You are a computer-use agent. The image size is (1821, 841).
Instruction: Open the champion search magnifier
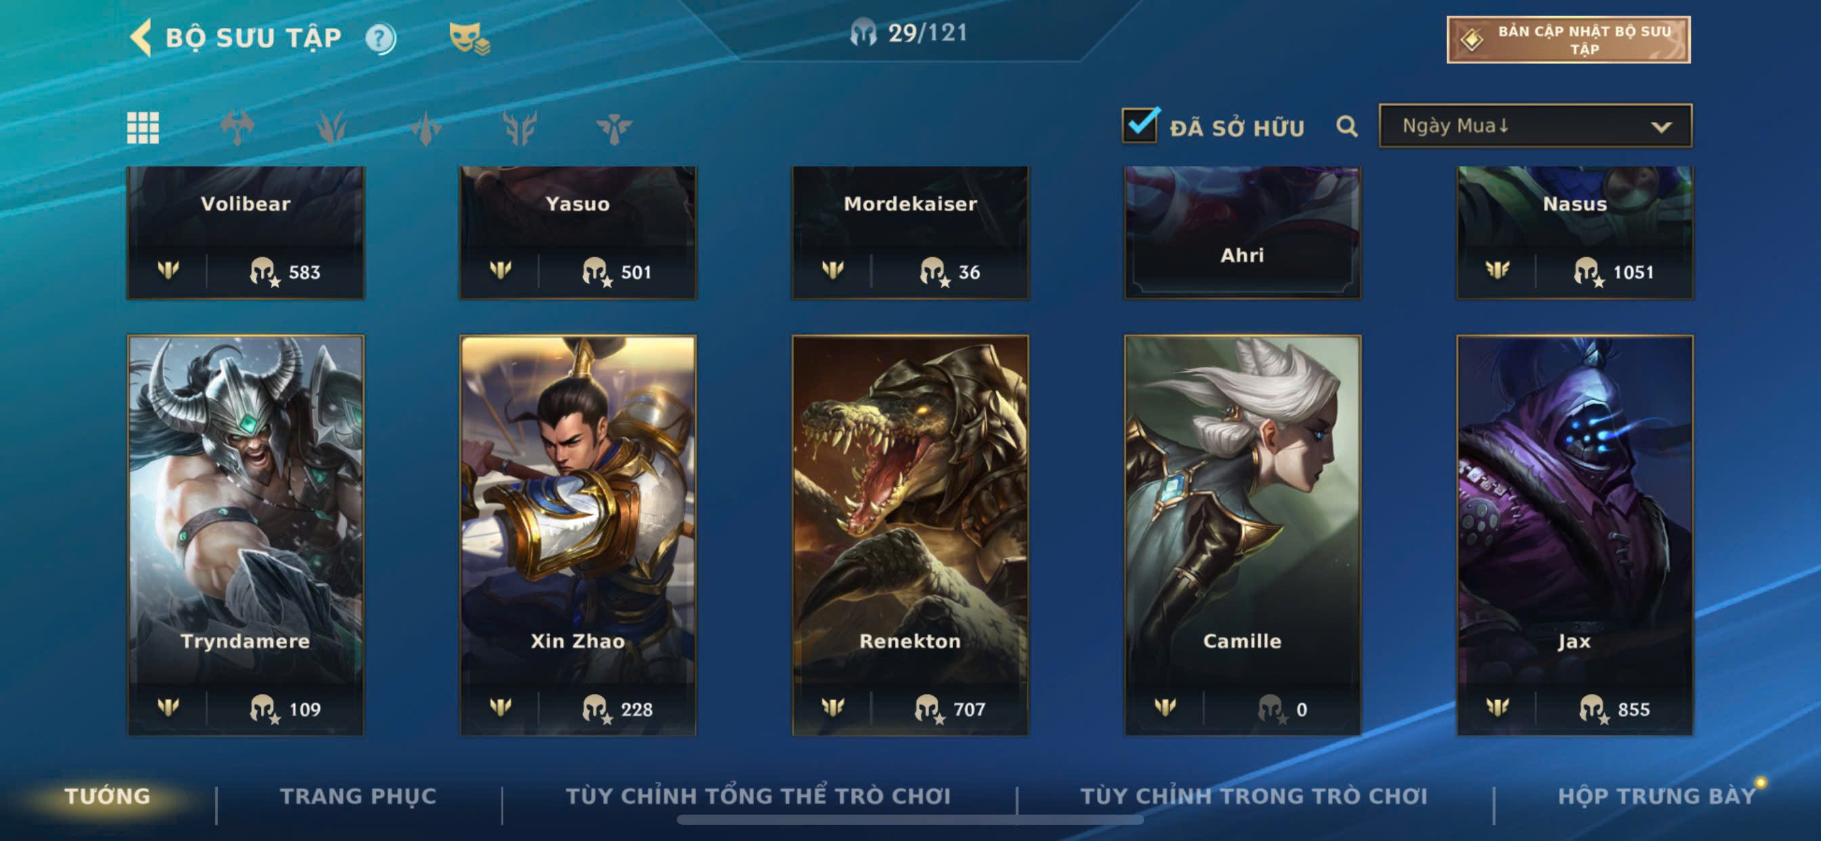(1347, 127)
